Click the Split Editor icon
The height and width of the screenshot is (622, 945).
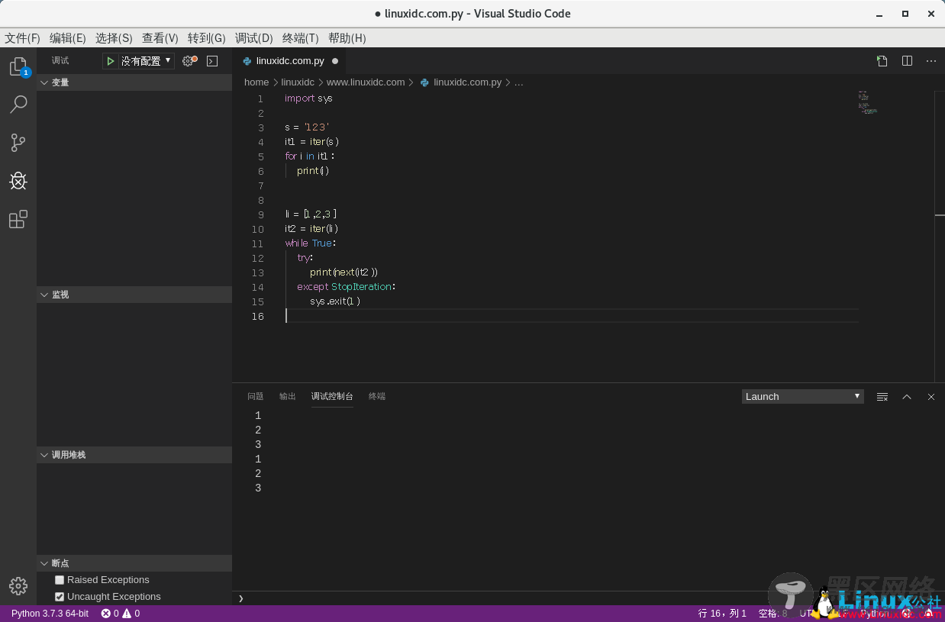(907, 61)
